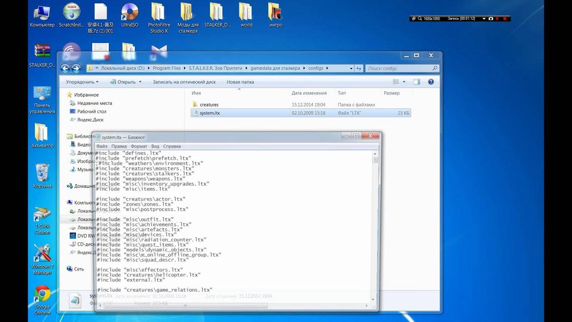This screenshot has height=322, width=572.
Task: Select the 7z (1).001 archive file icon
Action: [101, 18]
